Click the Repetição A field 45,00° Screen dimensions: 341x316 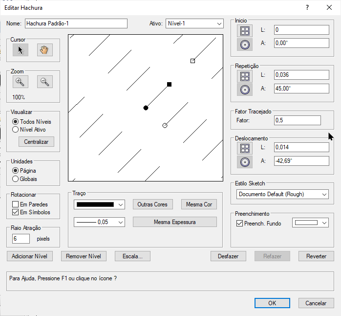[301, 89]
